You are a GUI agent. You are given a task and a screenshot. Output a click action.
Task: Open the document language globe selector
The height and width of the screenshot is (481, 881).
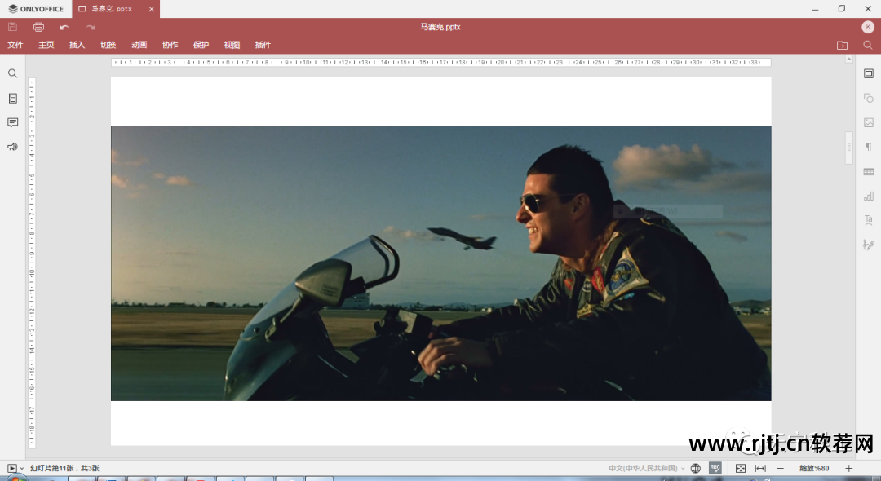click(x=696, y=468)
